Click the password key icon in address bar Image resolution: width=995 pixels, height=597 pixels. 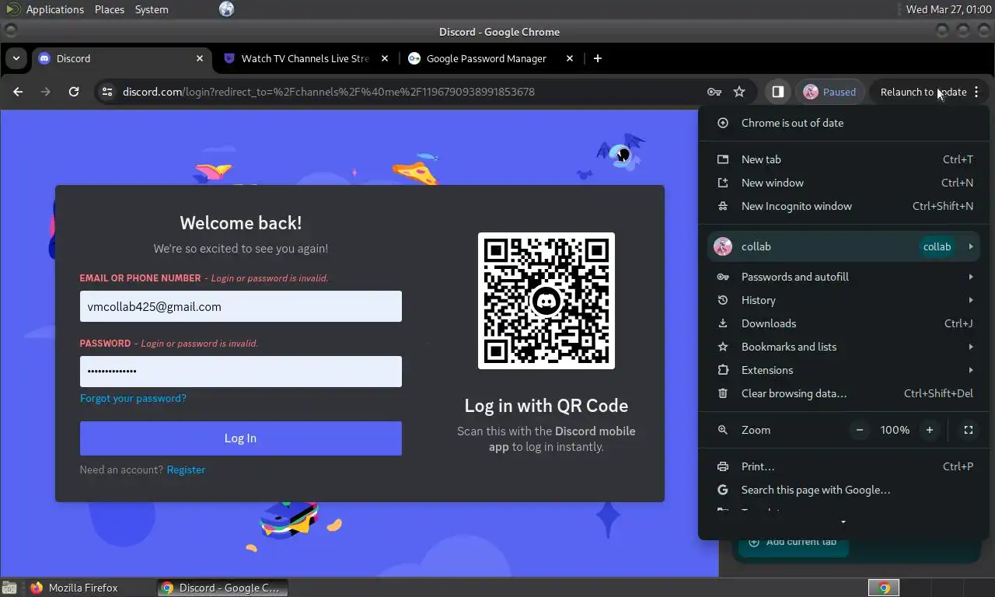click(x=714, y=92)
